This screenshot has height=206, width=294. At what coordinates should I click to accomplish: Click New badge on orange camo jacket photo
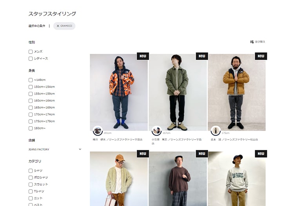pos(143,56)
